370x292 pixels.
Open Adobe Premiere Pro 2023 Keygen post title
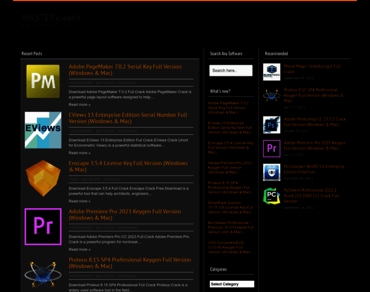click(125, 215)
